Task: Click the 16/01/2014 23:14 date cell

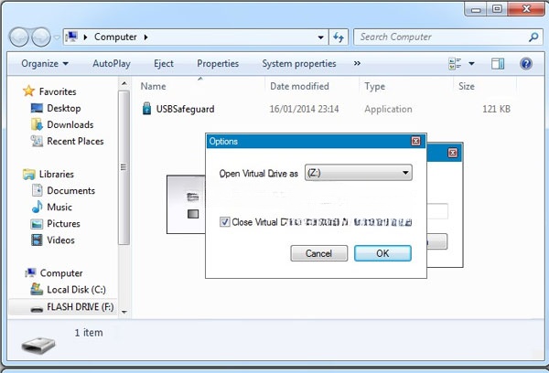Action: (x=304, y=109)
